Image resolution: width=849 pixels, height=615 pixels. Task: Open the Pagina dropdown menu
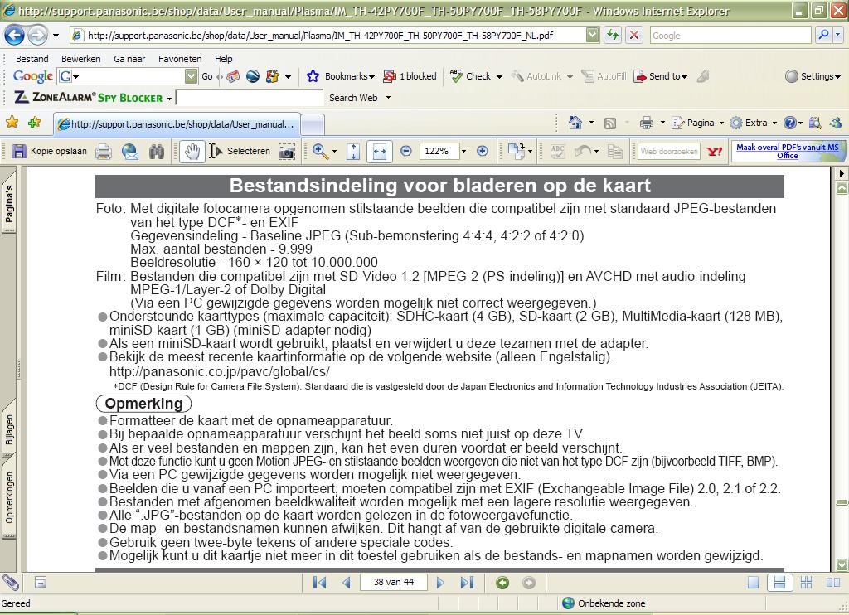pyautogui.click(x=697, y=123)
